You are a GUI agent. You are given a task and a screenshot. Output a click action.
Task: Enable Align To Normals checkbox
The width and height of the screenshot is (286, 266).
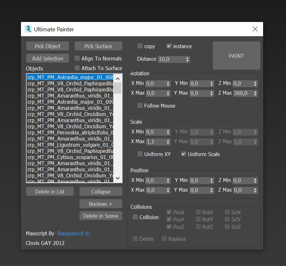[x=77, y=58]
